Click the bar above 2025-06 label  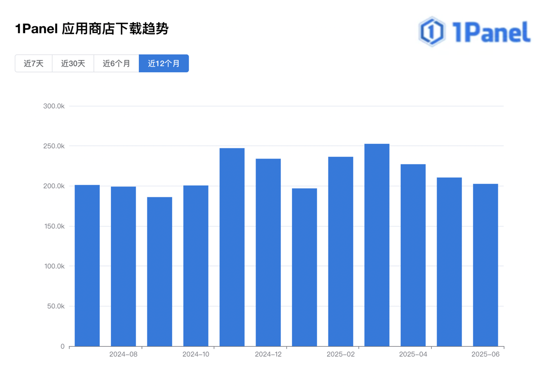[x=485, y=265]
